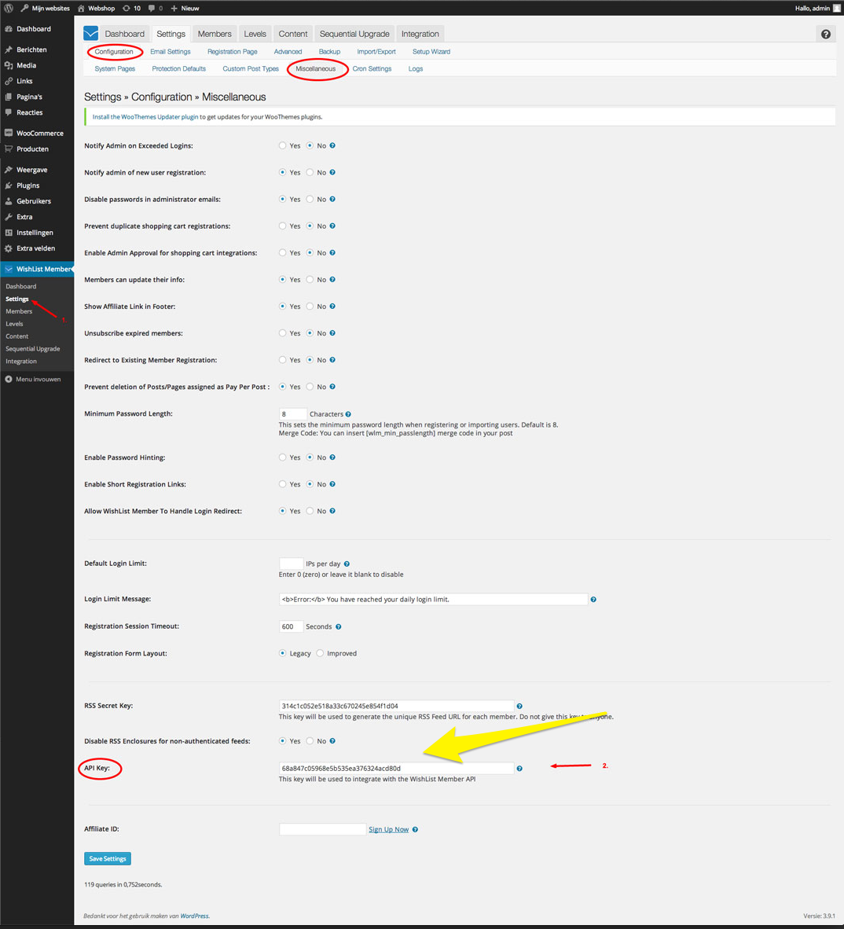Open Protection Defaults sub-tab
This screenshot has width=844, height=929.
(179, 68)
